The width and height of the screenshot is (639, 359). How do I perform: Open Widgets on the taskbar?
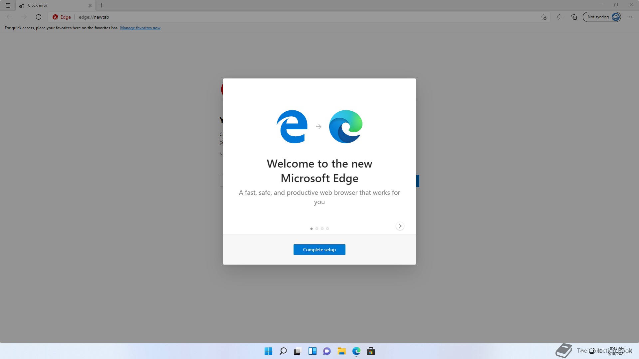[x=312, y=351]
